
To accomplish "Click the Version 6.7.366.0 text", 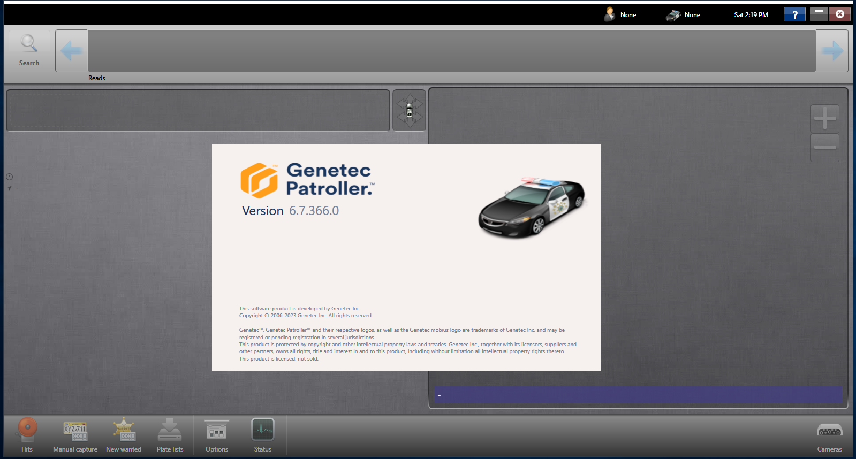I will coord(290,211).
